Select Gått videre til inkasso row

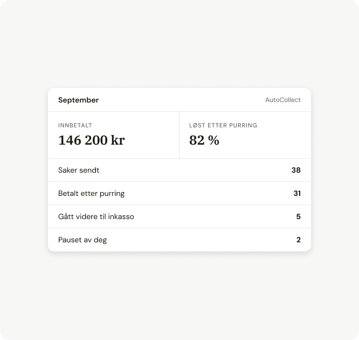[179, 216]
